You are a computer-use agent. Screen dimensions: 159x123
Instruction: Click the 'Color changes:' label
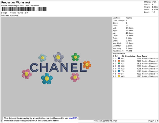pyautogui.click(x=119, y=20)
